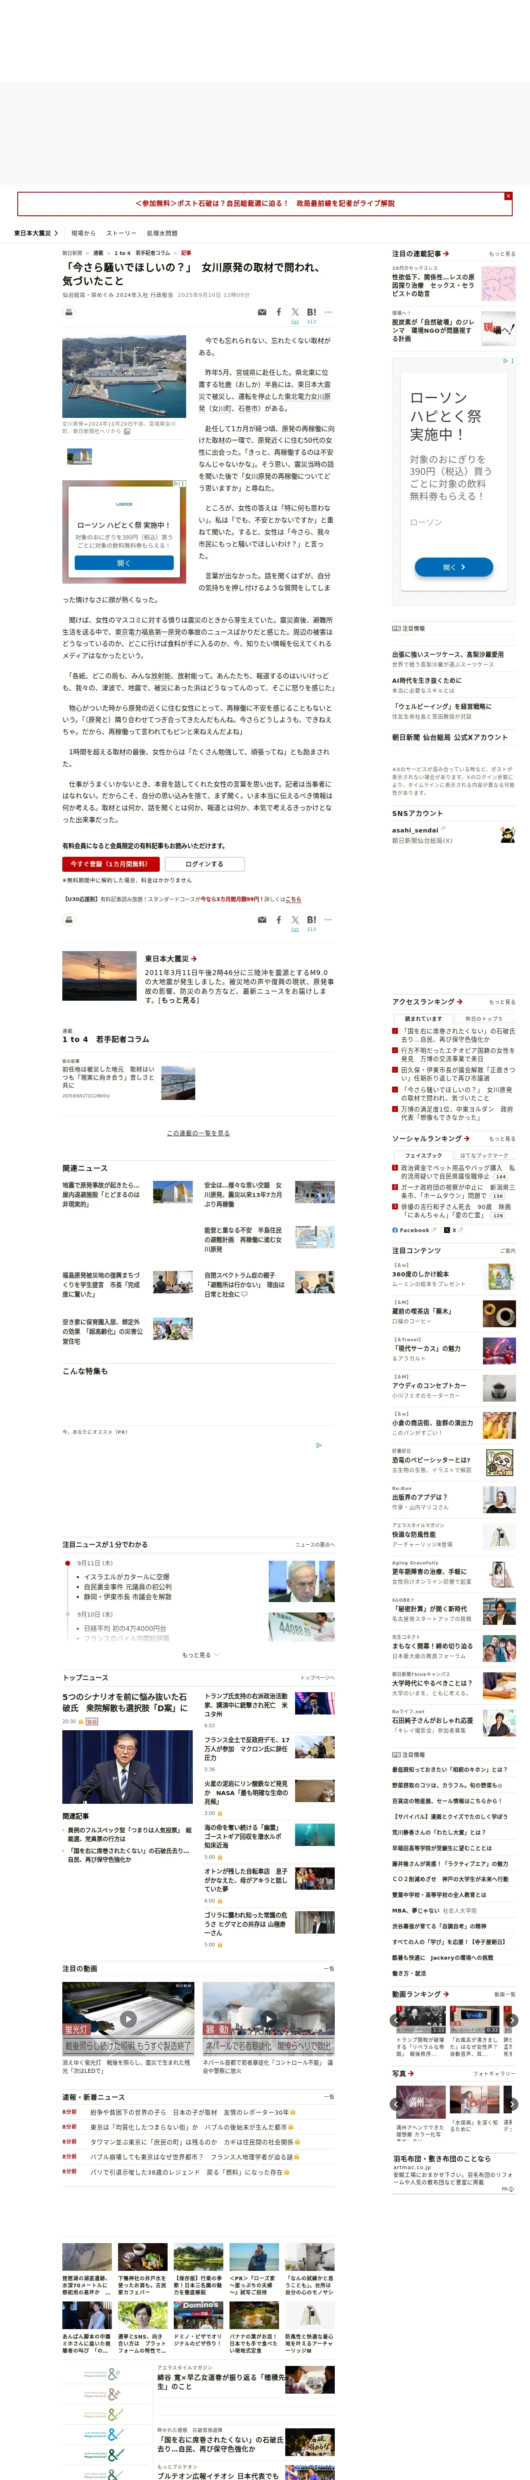
Task: Select the フェイスブック social ranking tab
Action: coord(423,1155)
